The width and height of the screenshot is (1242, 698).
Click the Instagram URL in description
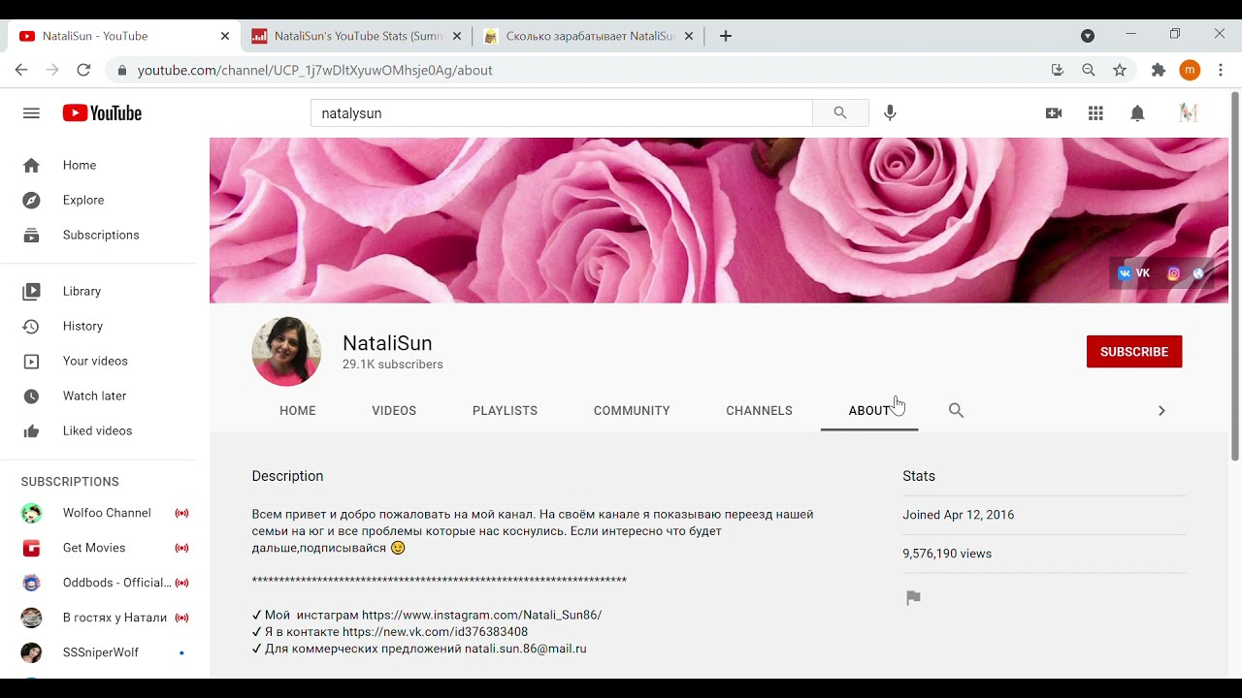482,616
